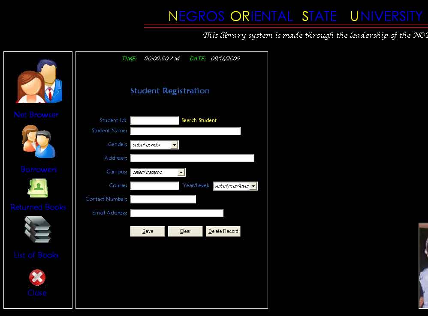428x316 pixels.
Task: Click the Borrowers two-person icon
Action: coord(39,142)
